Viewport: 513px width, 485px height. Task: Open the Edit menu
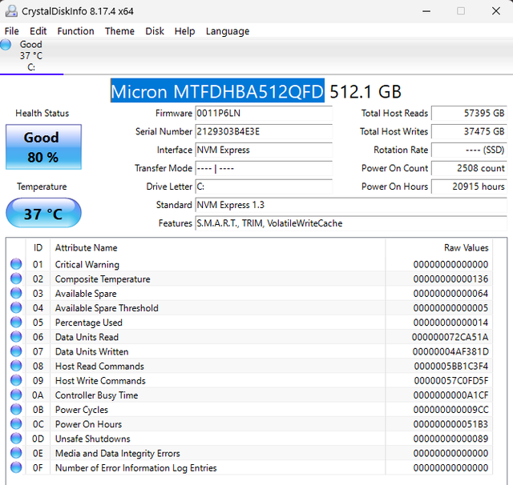coord(38,31)
